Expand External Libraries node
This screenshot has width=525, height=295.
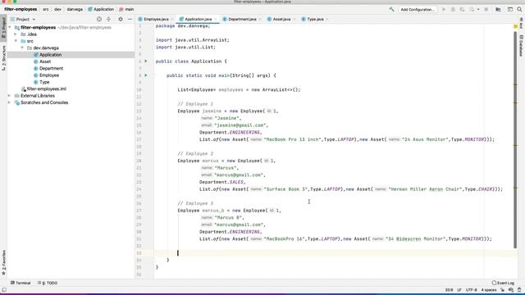click(9, 96)
